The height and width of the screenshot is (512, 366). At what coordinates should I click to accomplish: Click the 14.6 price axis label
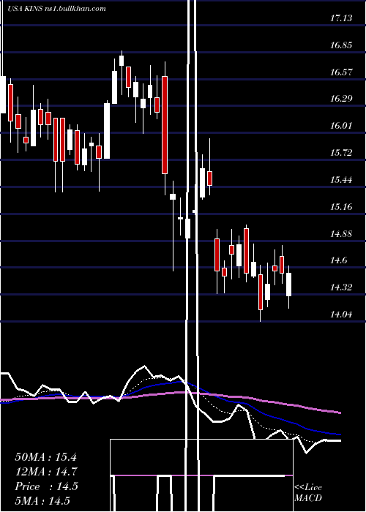[338, 260]
